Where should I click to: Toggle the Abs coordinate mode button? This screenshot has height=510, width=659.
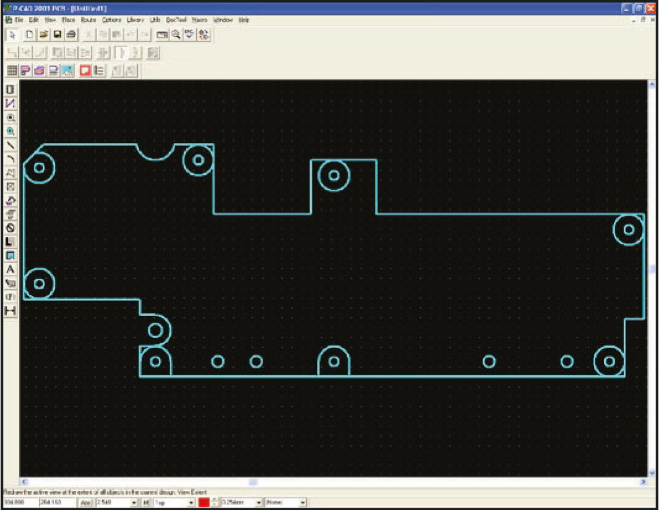tap(86, 503)
